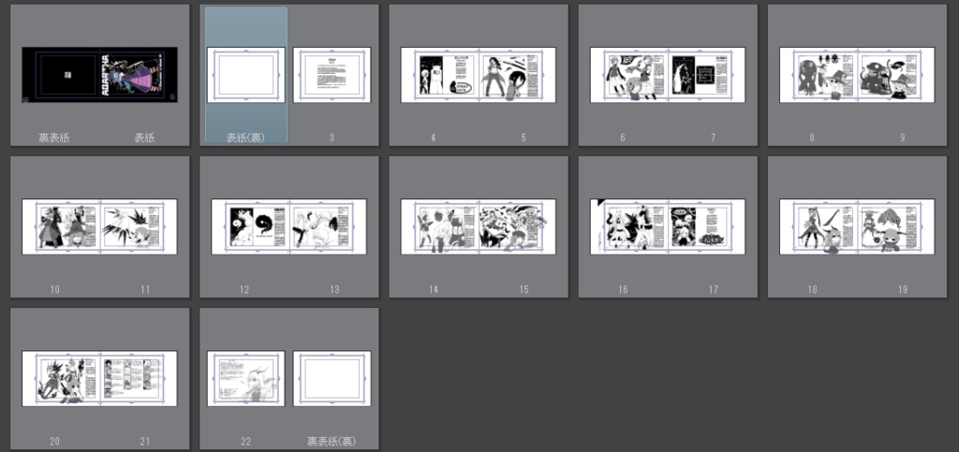Select the back cover 裏表紙 page thumbnail

tap(61, 75)
